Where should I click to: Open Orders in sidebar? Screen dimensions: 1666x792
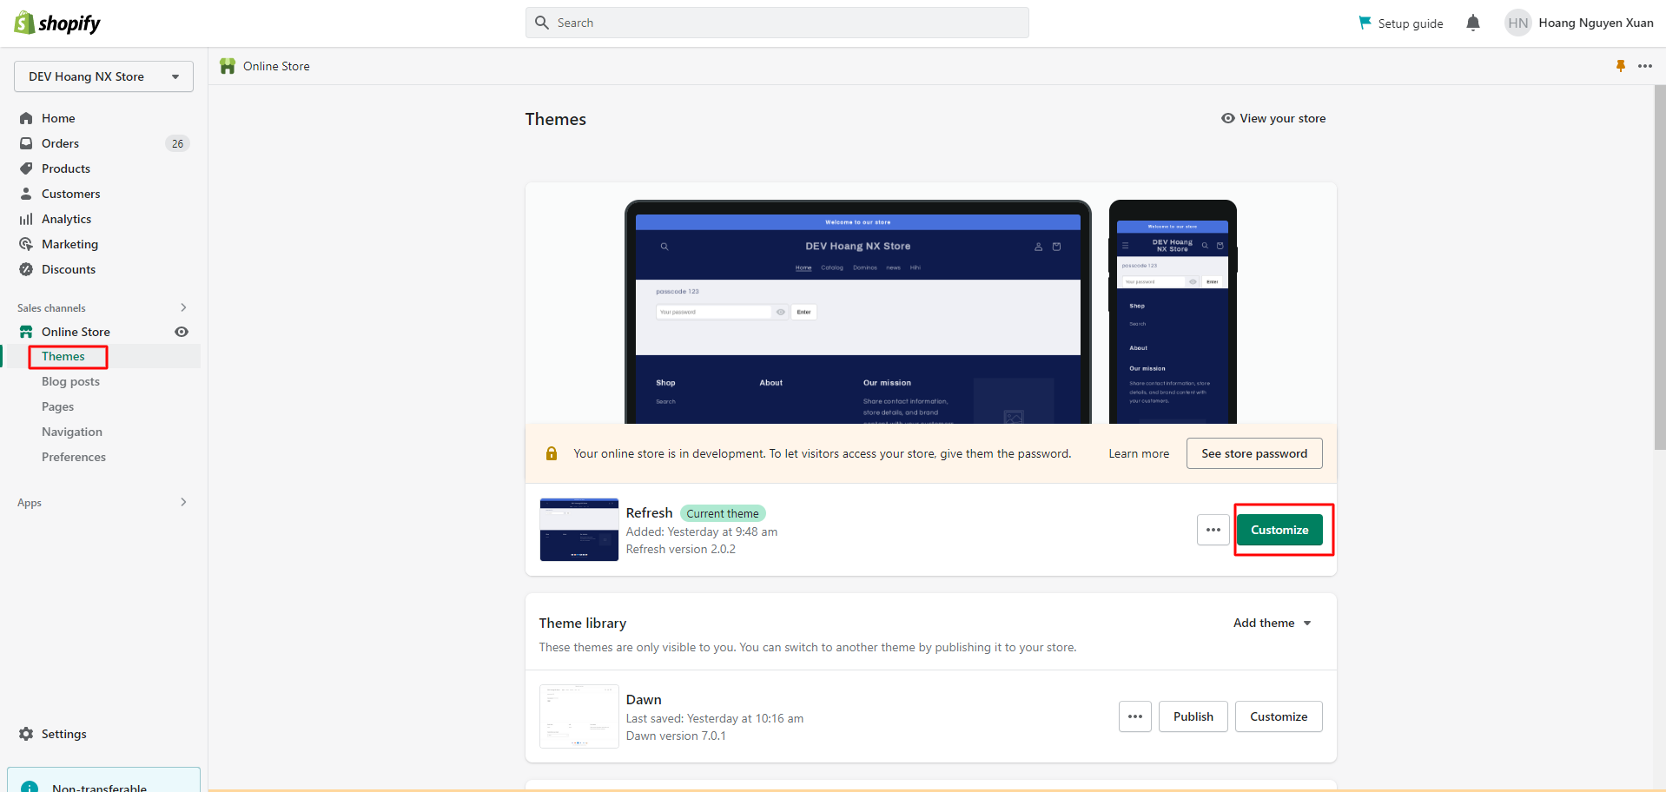coord(60,143)
